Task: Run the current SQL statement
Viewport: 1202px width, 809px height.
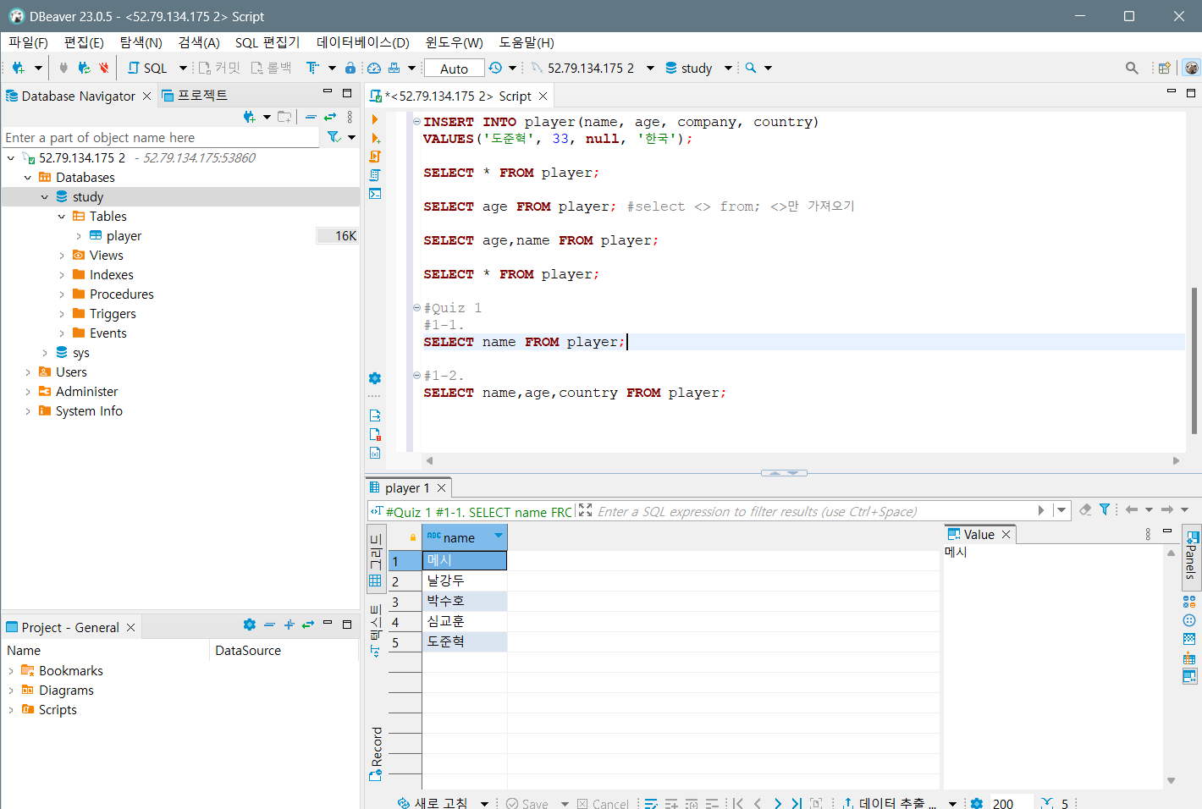Action: pos(375,119)
